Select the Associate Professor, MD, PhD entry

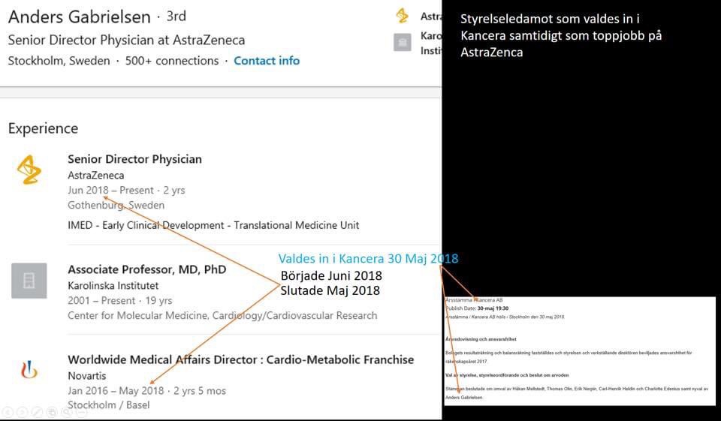[146, 269]
